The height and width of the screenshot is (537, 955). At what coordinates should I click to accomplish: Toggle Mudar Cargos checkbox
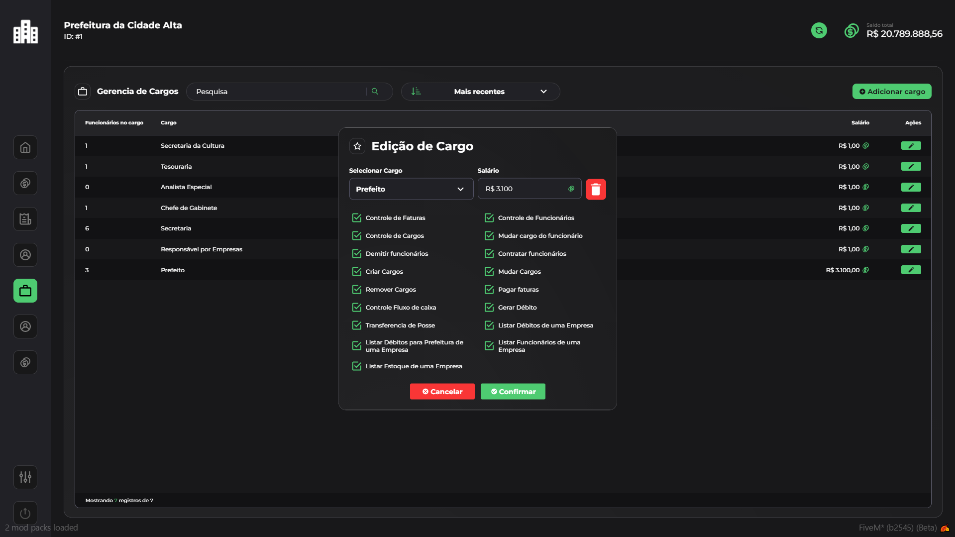pyautogui.click(x=489, y=271)
